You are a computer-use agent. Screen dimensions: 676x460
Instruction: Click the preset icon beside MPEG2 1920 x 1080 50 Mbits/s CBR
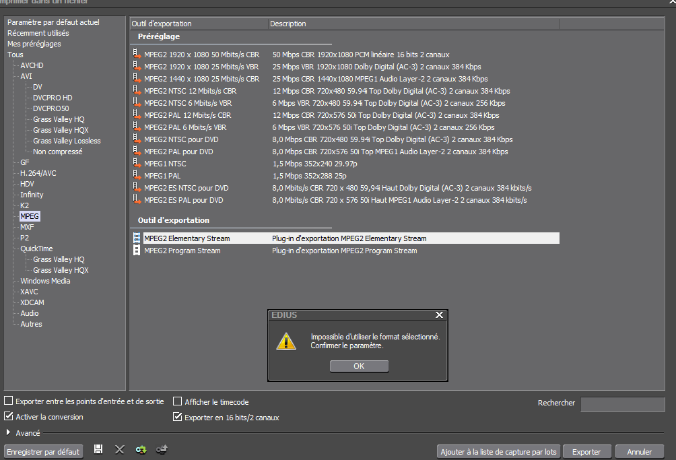coord(137,54)
